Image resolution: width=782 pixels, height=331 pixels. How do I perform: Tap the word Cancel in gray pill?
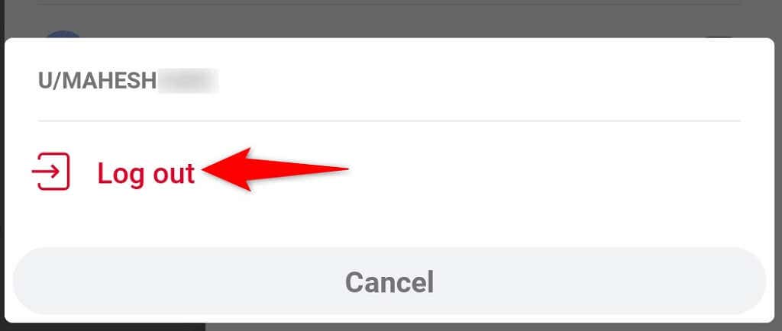point(389,282)
